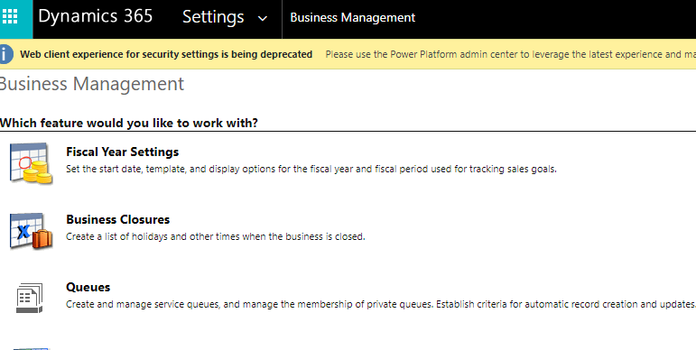696x350 pixels.
Task: Open the Business Closures link
Action: point(118,219)
